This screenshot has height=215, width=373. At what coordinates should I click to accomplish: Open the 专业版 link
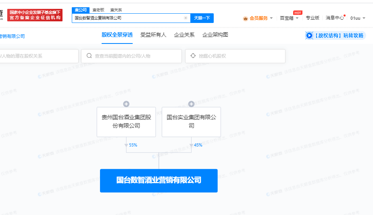point(313,18)
